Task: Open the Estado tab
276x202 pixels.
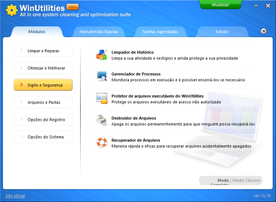Action: [x=222, y=32]
